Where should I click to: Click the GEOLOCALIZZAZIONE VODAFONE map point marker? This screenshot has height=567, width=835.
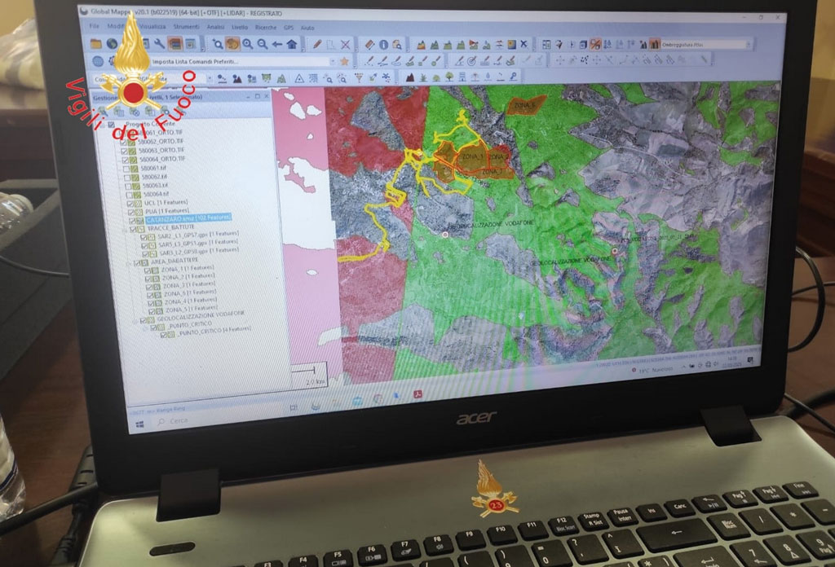[445, 234]
